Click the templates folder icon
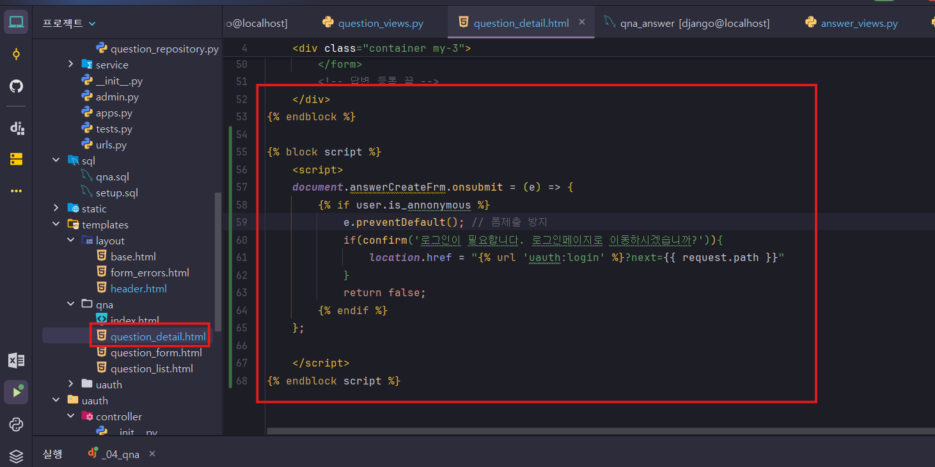 (73, 225)
